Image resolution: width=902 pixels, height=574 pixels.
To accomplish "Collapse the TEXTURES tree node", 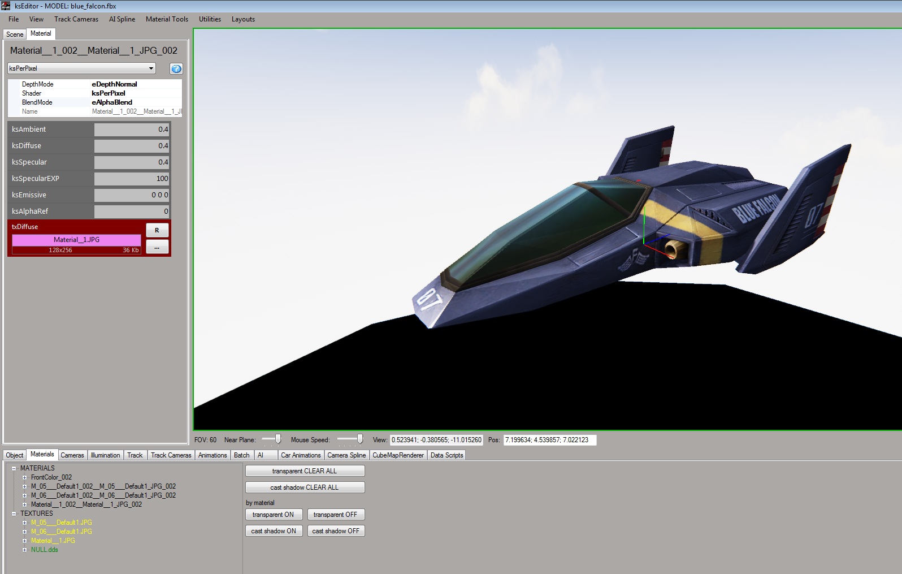I will 14,513.
